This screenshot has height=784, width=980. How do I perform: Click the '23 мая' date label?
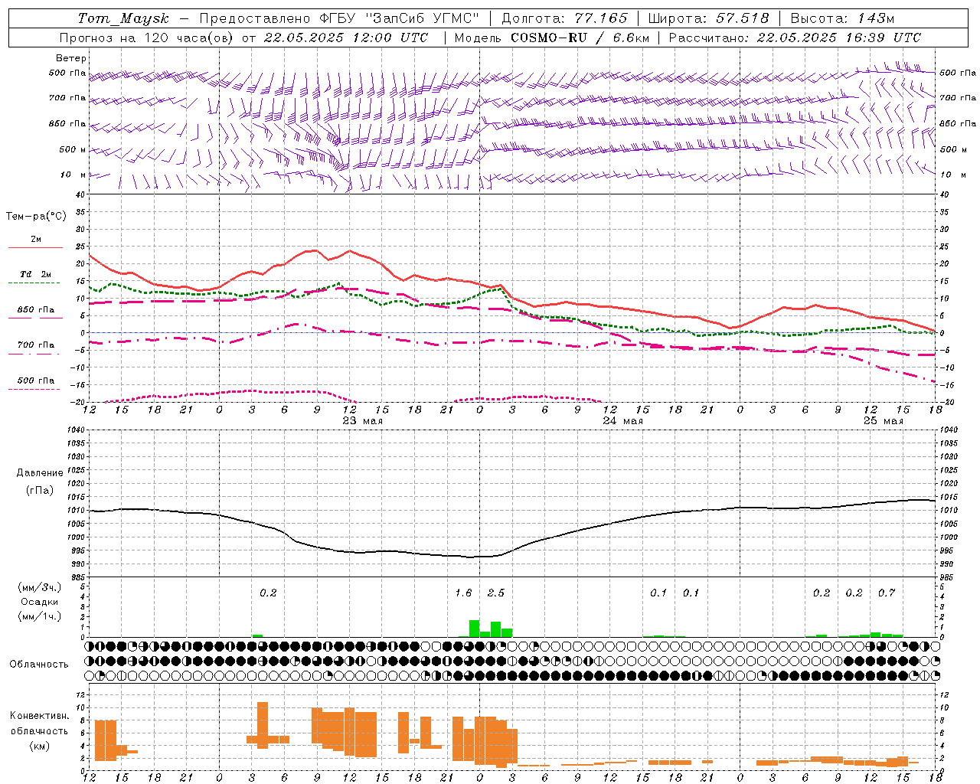363,420
